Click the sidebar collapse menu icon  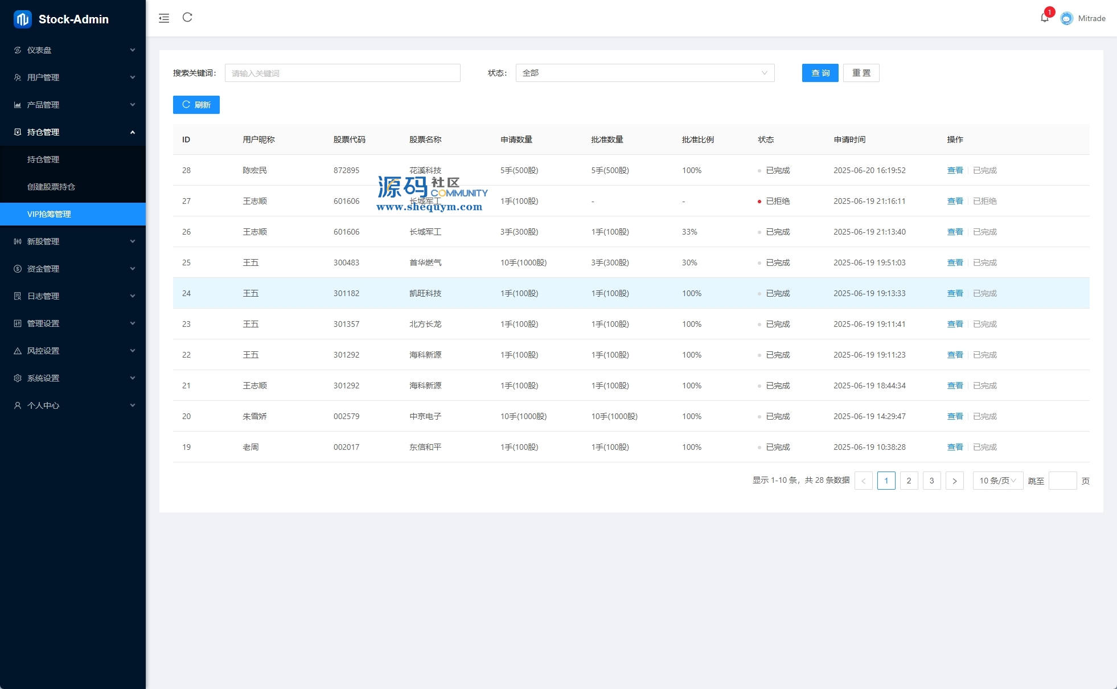pyautogui.click(x=164, y=18)
